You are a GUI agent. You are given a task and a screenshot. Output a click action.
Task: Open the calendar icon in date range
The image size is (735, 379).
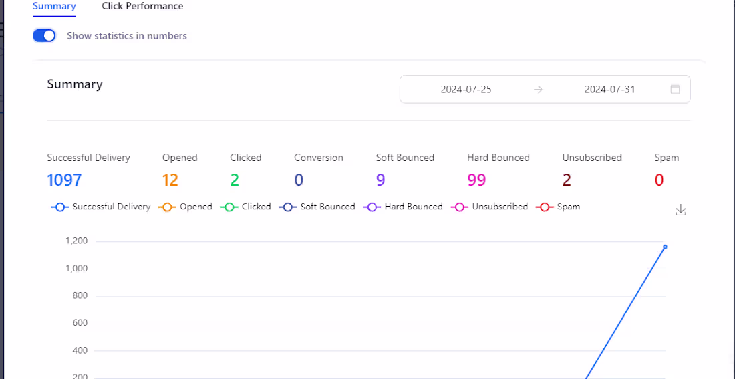[675, 89]
